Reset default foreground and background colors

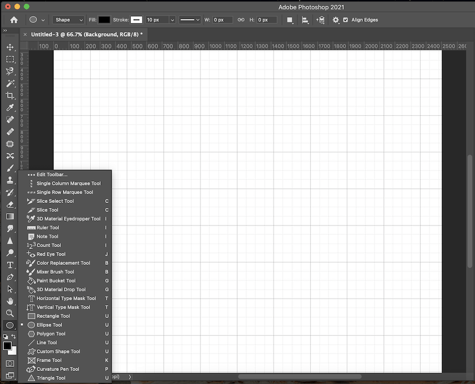click(5, 336)
